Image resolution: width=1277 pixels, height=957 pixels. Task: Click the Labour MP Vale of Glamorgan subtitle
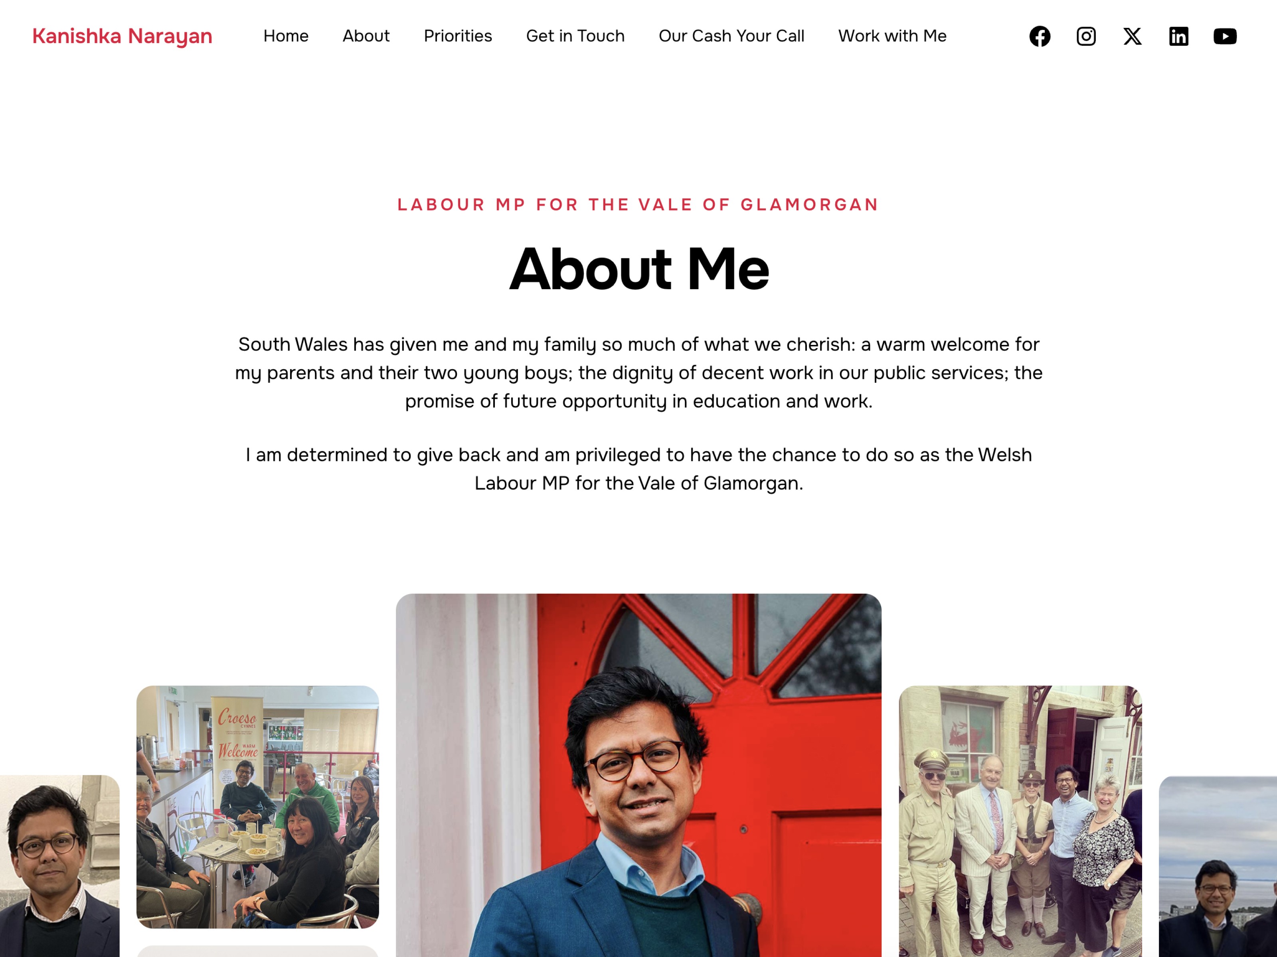[x=638, y=205]
